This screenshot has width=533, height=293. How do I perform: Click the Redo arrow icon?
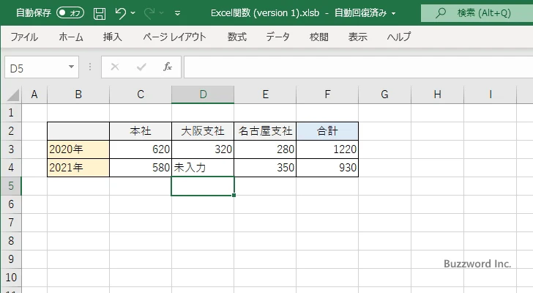[x=149, y=13]
